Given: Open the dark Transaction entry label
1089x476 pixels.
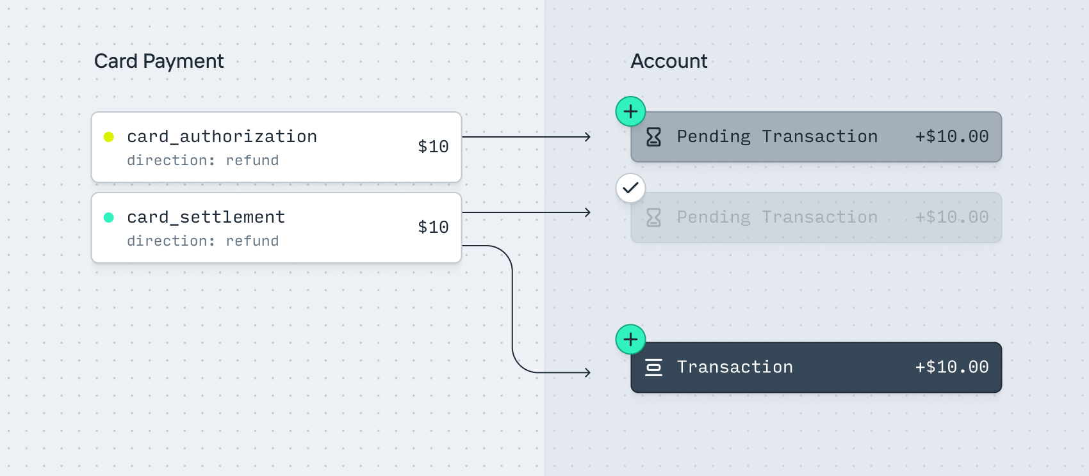Looking at the screenshot, I should (735, 367).
